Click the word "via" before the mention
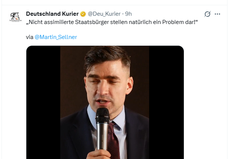The image size is (235, 159). [x=29, y=37]
